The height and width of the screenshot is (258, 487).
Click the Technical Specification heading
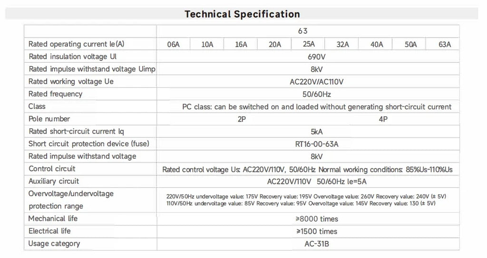click(242, 14)
